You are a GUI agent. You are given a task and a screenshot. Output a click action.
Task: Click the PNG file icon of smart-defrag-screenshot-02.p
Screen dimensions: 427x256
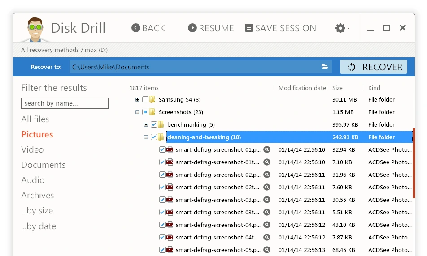click(x=170, y=175)
